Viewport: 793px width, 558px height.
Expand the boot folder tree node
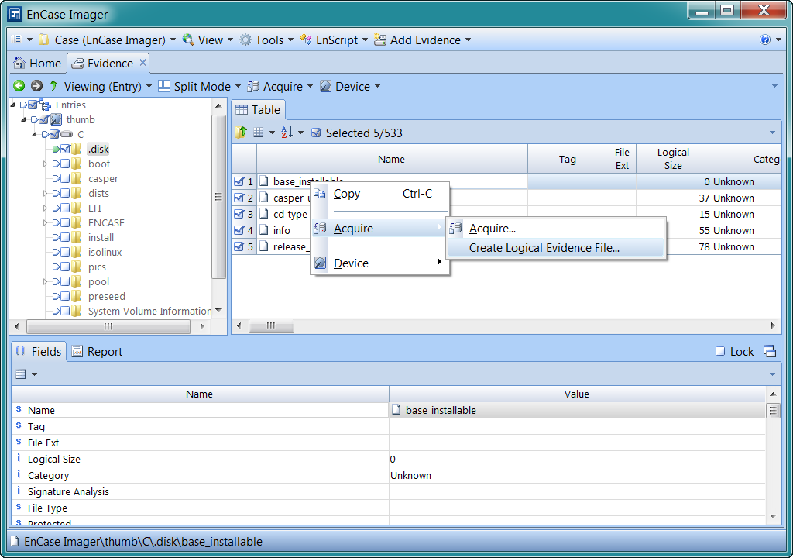45,164
